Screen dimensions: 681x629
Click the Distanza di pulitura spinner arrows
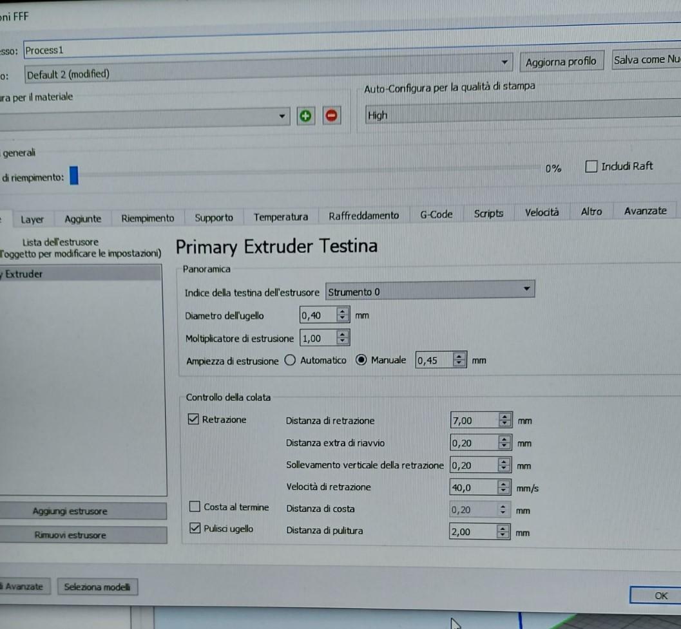[x=504, y=532]
